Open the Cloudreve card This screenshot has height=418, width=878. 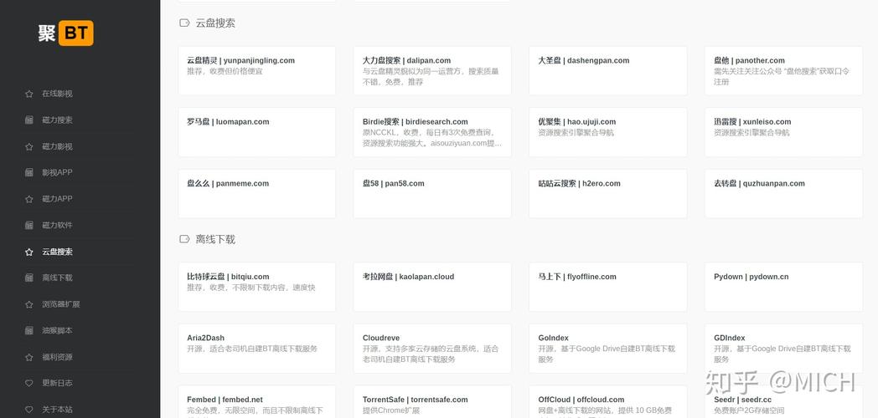(x=432, y=348)
